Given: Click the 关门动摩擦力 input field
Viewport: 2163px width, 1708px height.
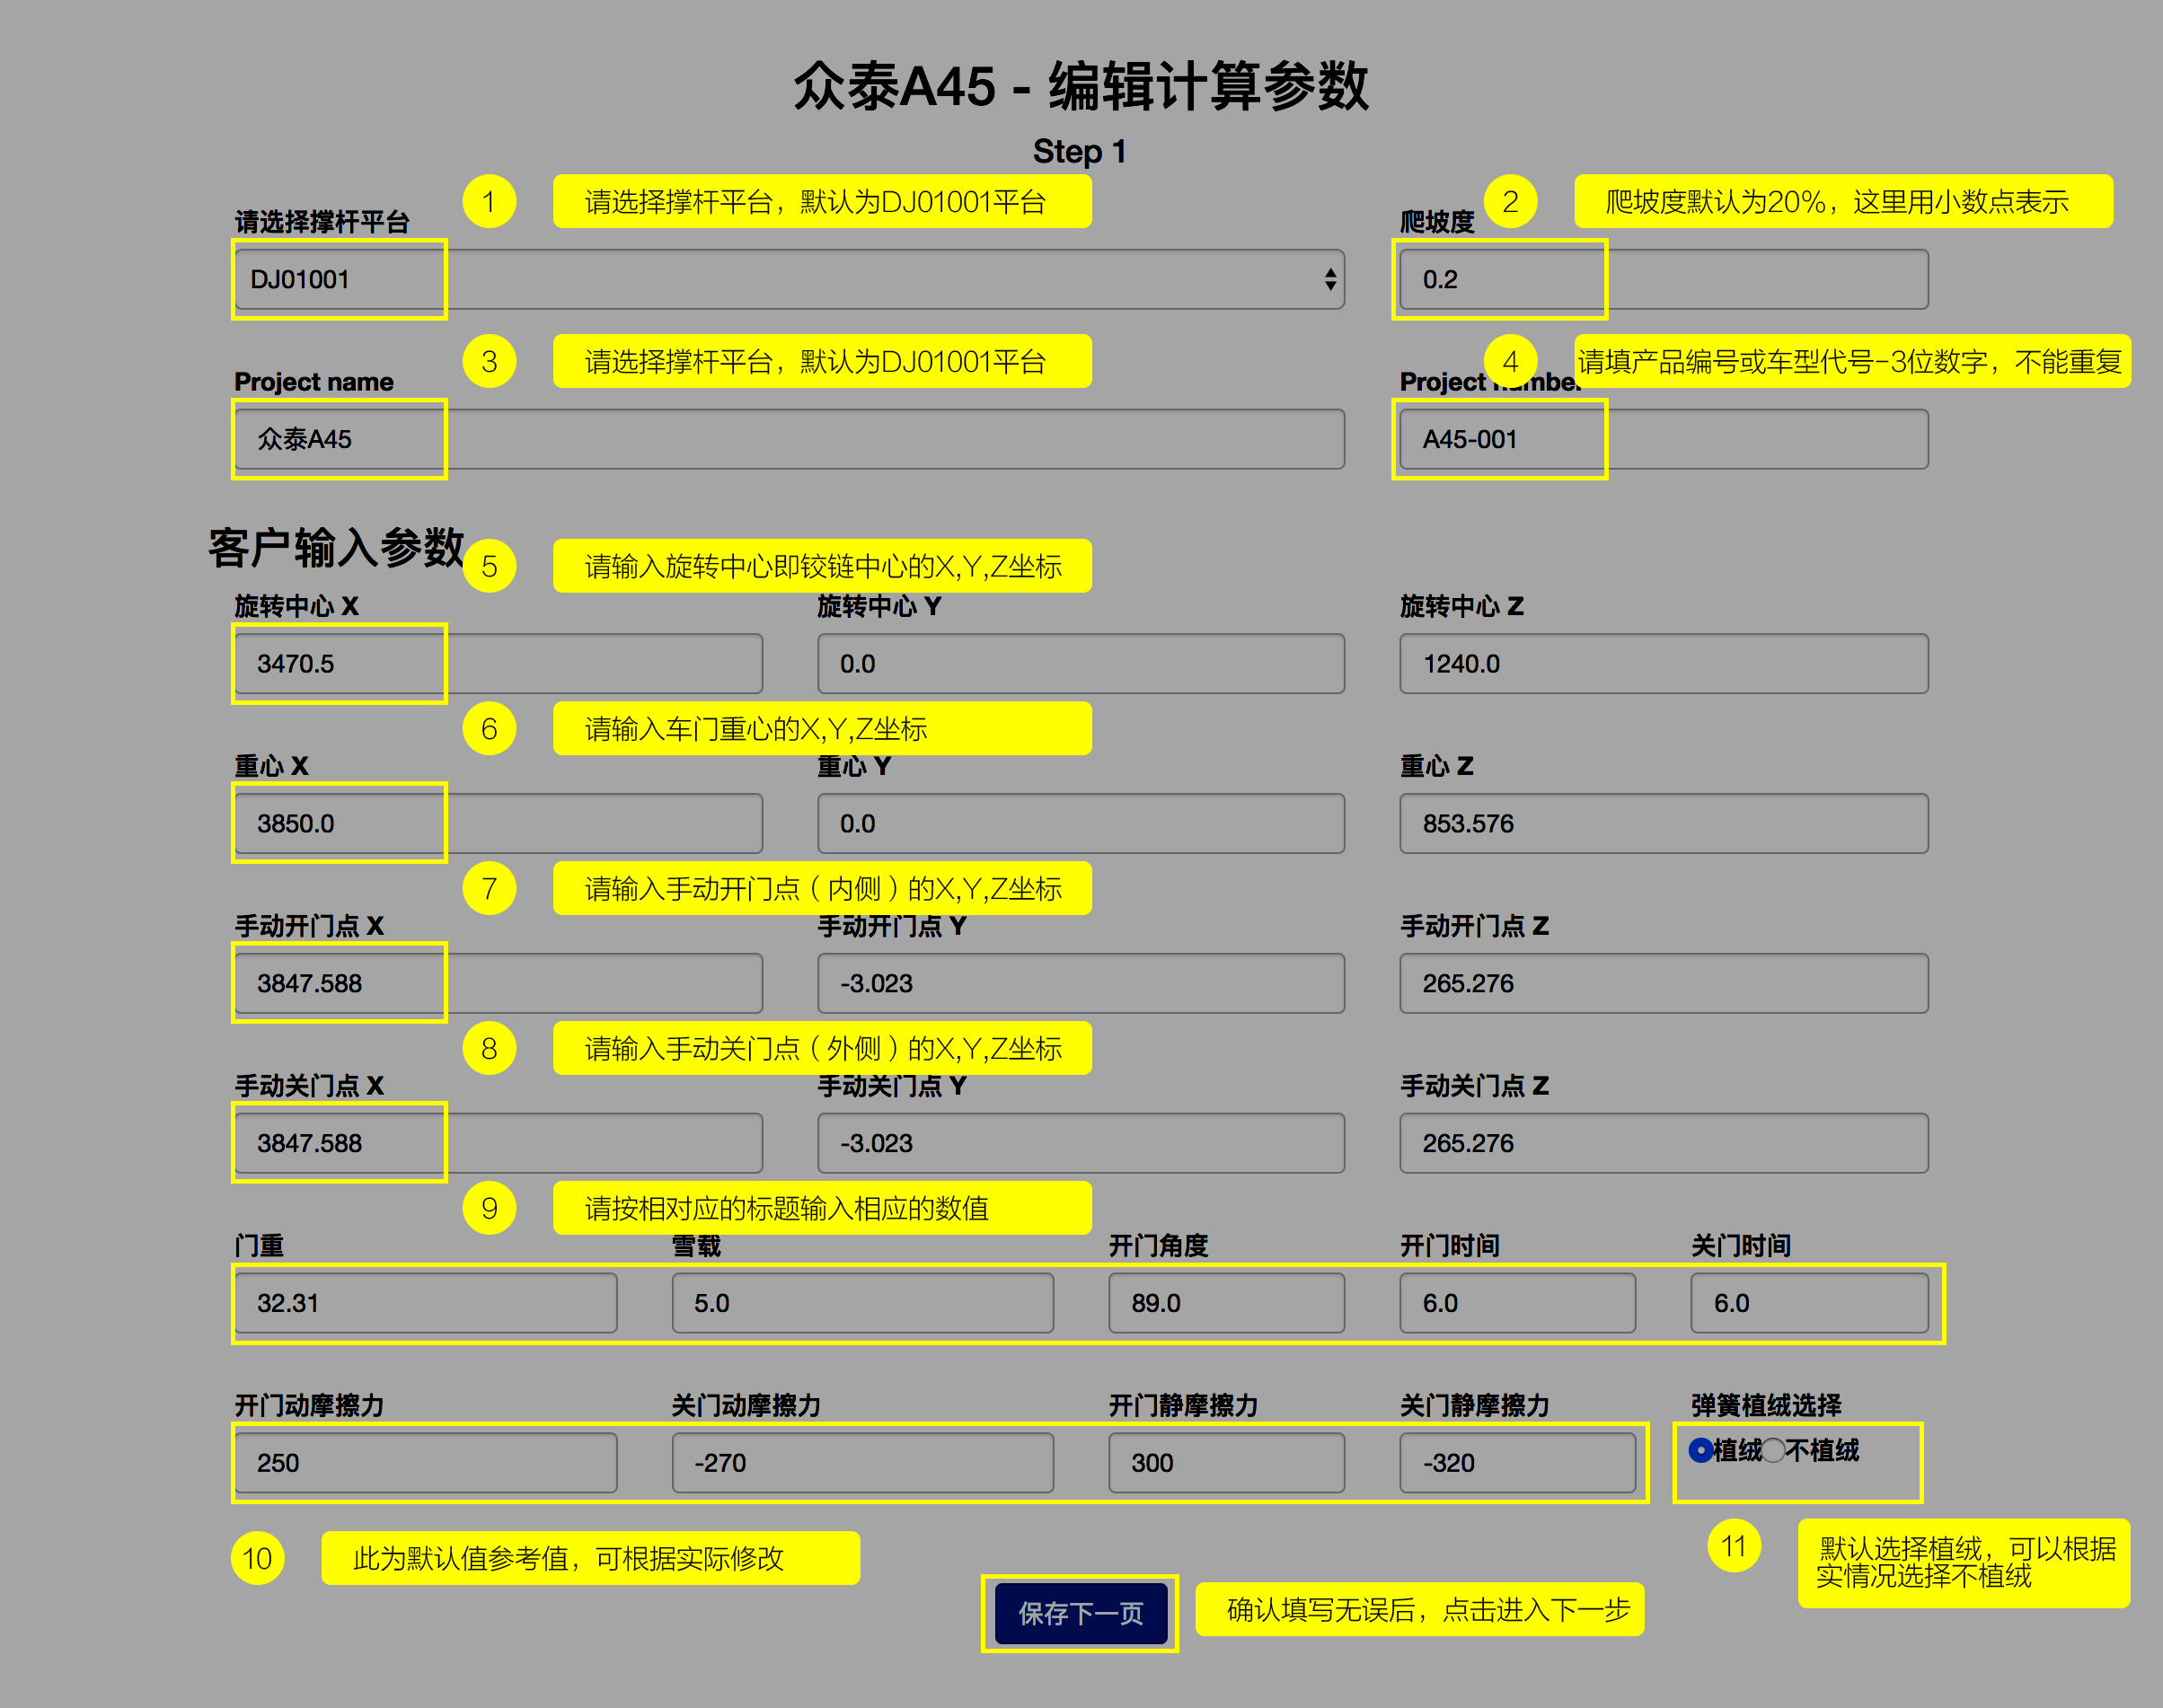Looking at the screenshot, I should coord(863,1463).
